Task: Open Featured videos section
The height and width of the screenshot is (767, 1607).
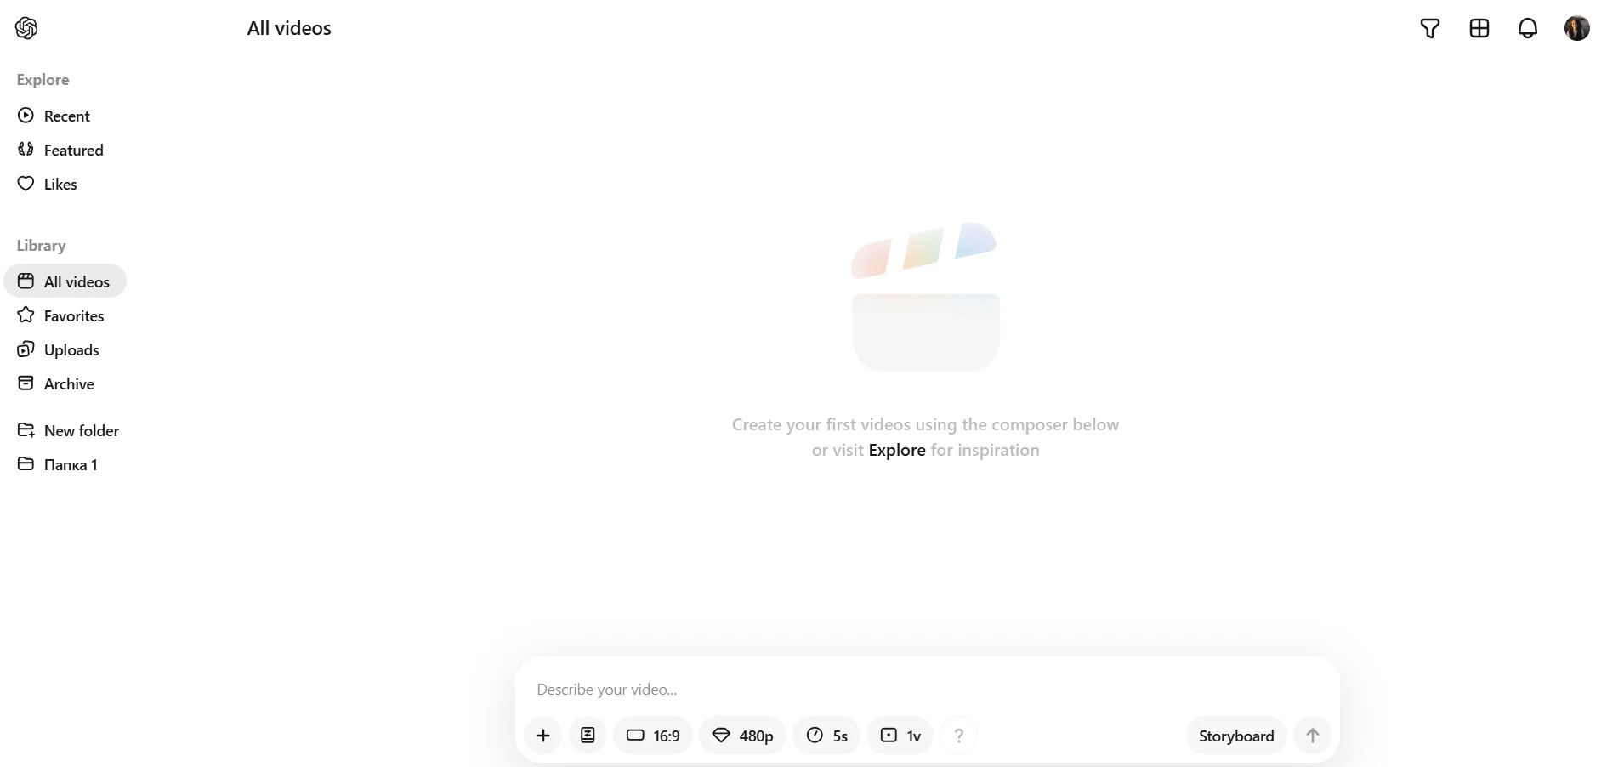Action: (60, 150)
